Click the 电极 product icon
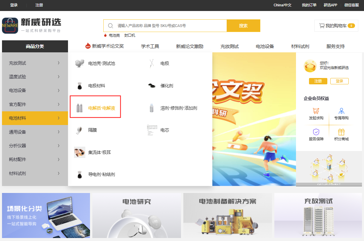 [152, 63]
